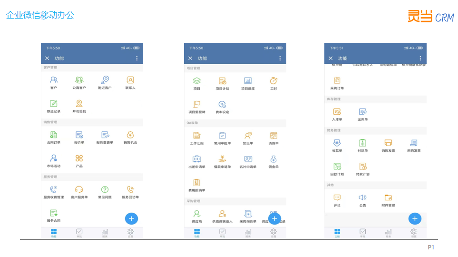Select the 常用审批单 icon
458x257 pixels.
click(x=222, y=135)
